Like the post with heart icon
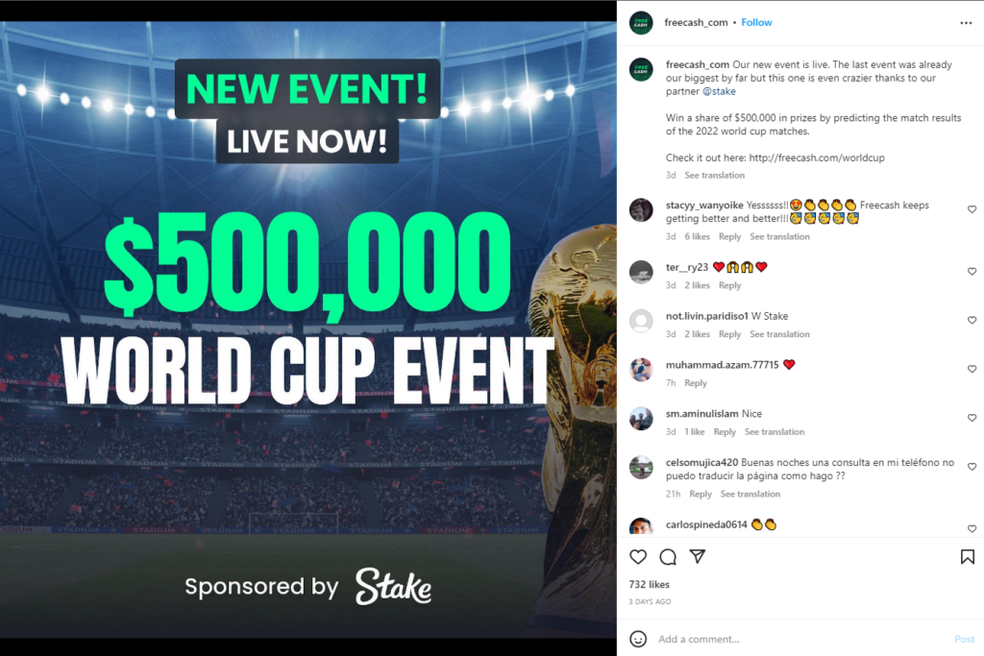This screenshot has width=984, height=656. coord(638,557)
